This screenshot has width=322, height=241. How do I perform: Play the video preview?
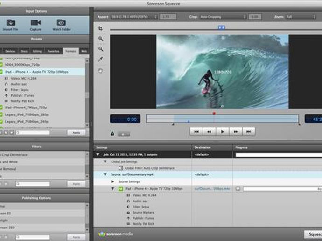click(223, 132)
